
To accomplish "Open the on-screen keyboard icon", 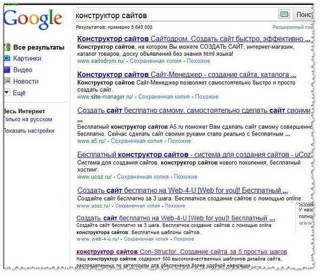I will click(x=284, y=14).
